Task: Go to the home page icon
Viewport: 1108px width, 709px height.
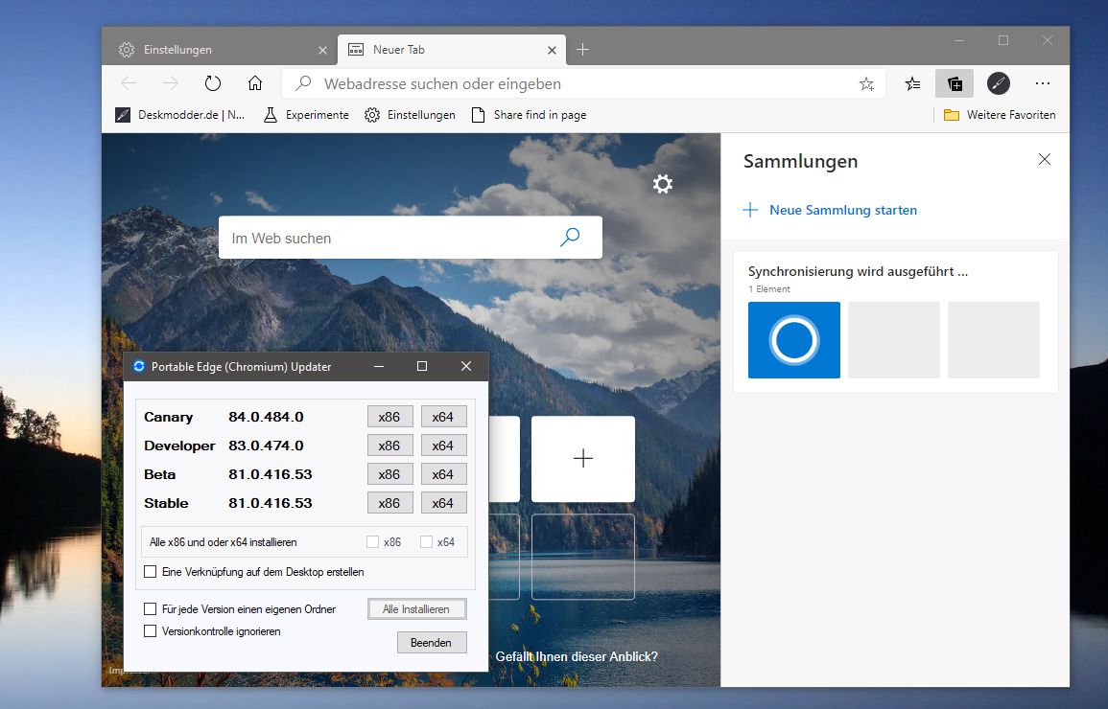Action: click(x=255, y=83)
